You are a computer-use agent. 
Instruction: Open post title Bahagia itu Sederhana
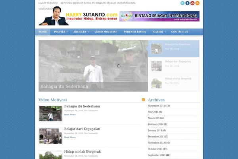[82, 106]
